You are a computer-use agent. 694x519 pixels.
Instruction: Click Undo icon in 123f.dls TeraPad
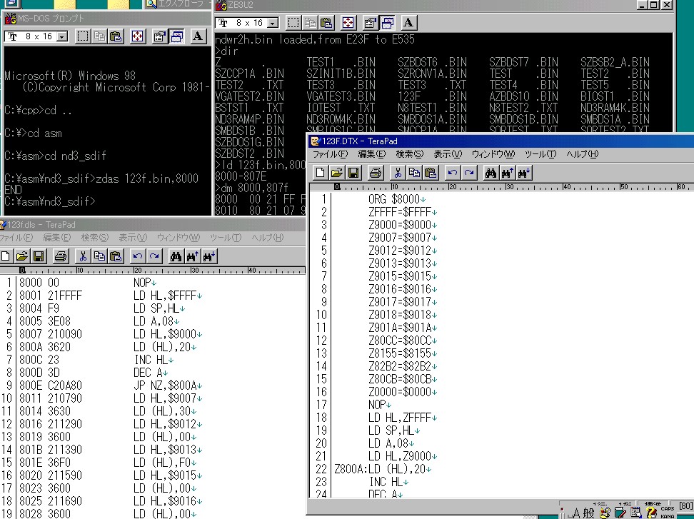tap(138, 256)
